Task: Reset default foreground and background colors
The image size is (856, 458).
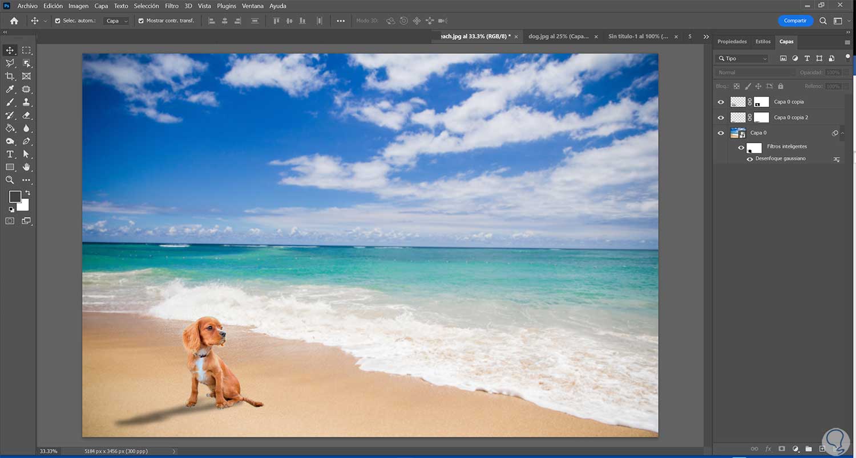Action: (11, 210)
